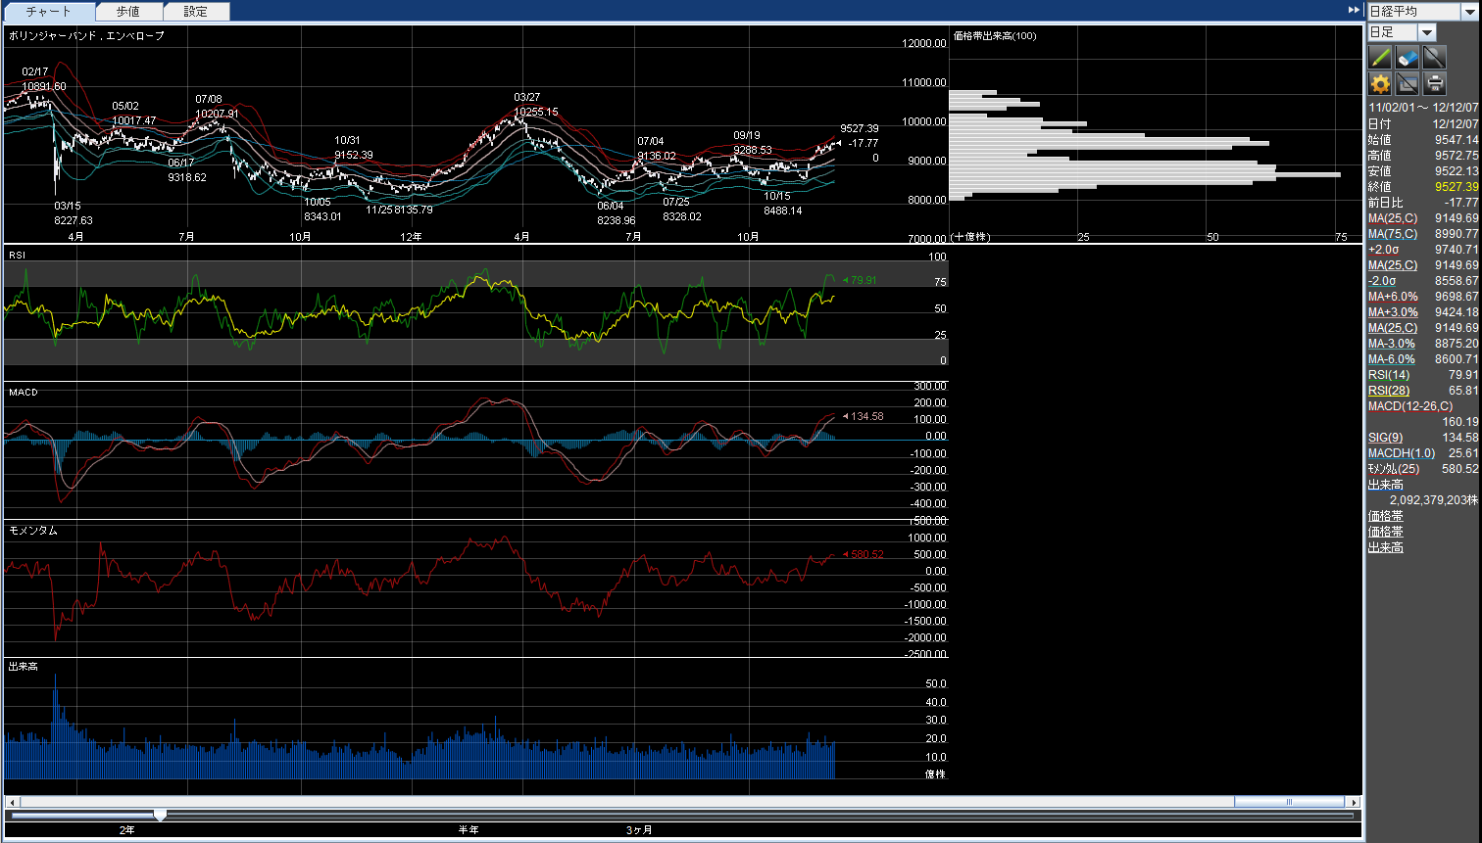This screenshot has height=843, width=1482.
Task: Click the MACD(12-26,C) indicator link
Action: (x=1410, y=406)
